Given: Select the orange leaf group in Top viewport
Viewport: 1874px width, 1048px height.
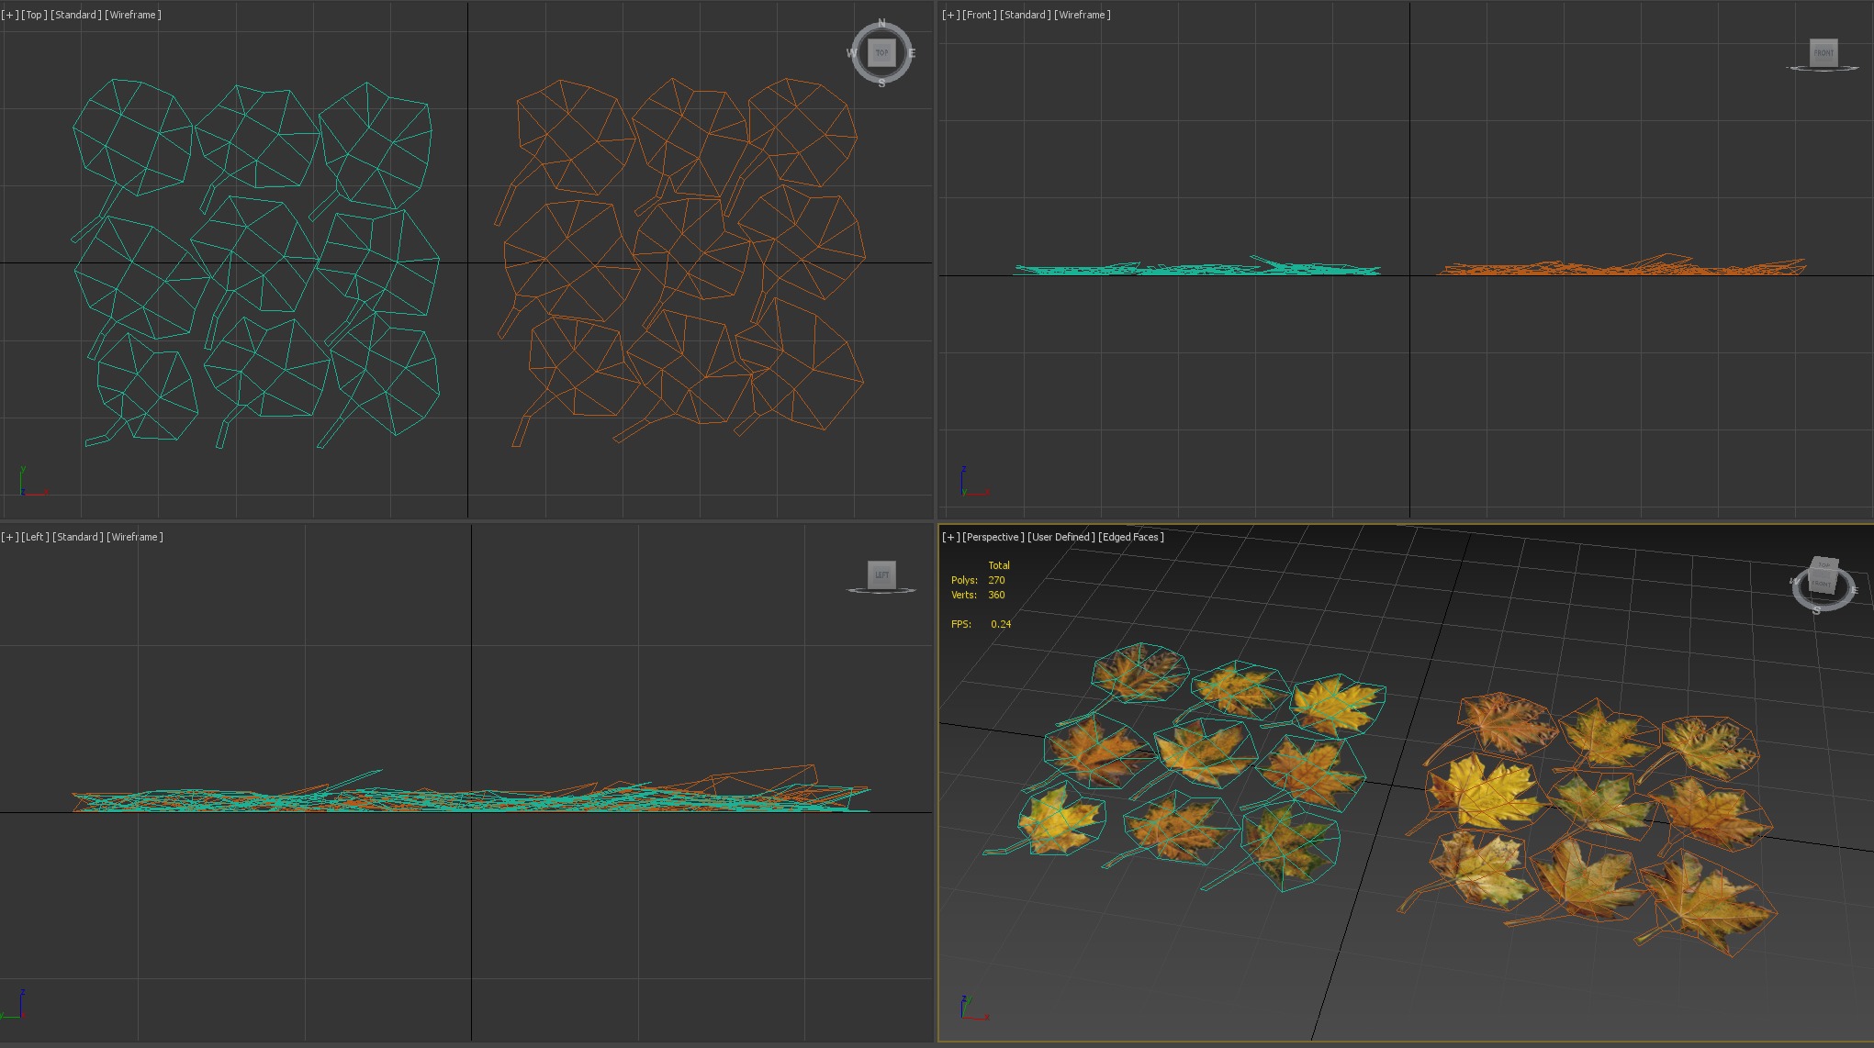Looking at the screenshot, I should click(x=679, y=262).
